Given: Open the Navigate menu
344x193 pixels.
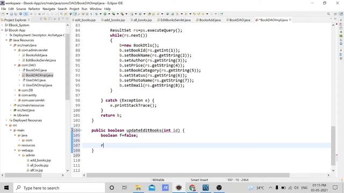Looking at the screenshot, I should click(49, 9).
